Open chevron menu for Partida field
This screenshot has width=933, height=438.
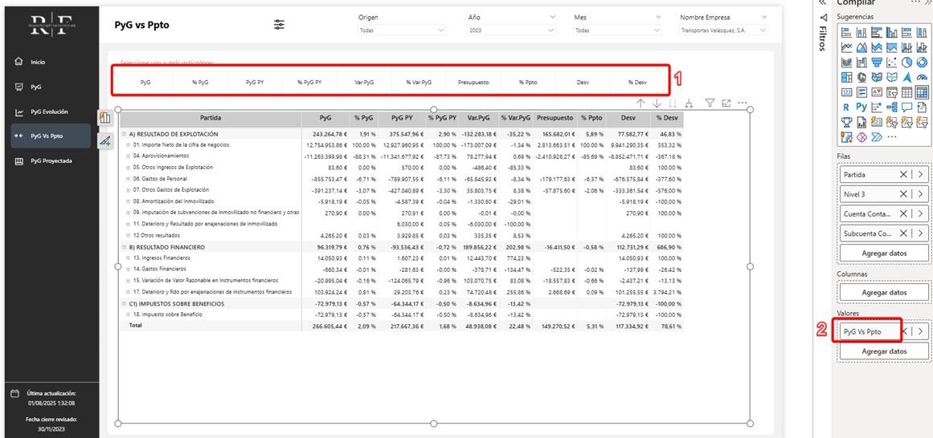(x=920, y=175)
